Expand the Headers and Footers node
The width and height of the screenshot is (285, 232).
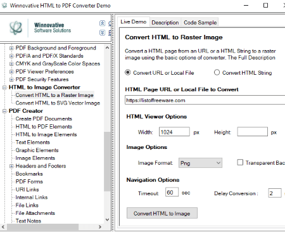pyautogui.click(x=11, y=166)
